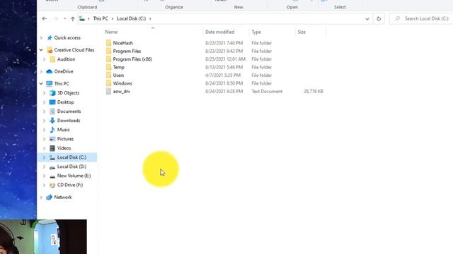Click the Program Files (x86) name text
The height and width of the screenshot is (254, 453).
pyautogui.click(x=132, y=59)
